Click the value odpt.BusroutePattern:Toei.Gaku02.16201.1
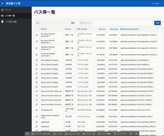The width and height of the screenshot is (164, 136). point(137,117)
